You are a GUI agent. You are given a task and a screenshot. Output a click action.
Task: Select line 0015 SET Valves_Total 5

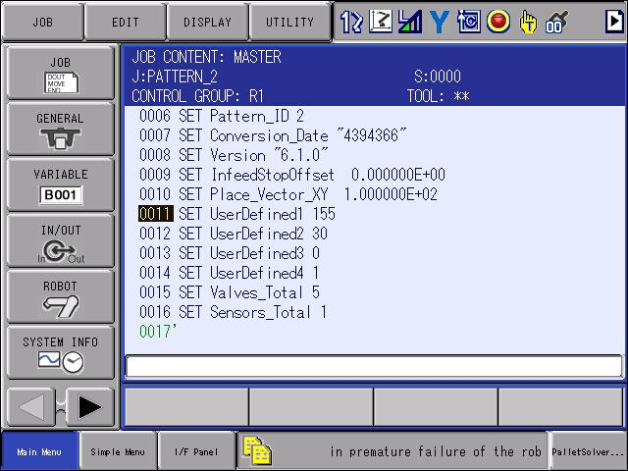230,292
